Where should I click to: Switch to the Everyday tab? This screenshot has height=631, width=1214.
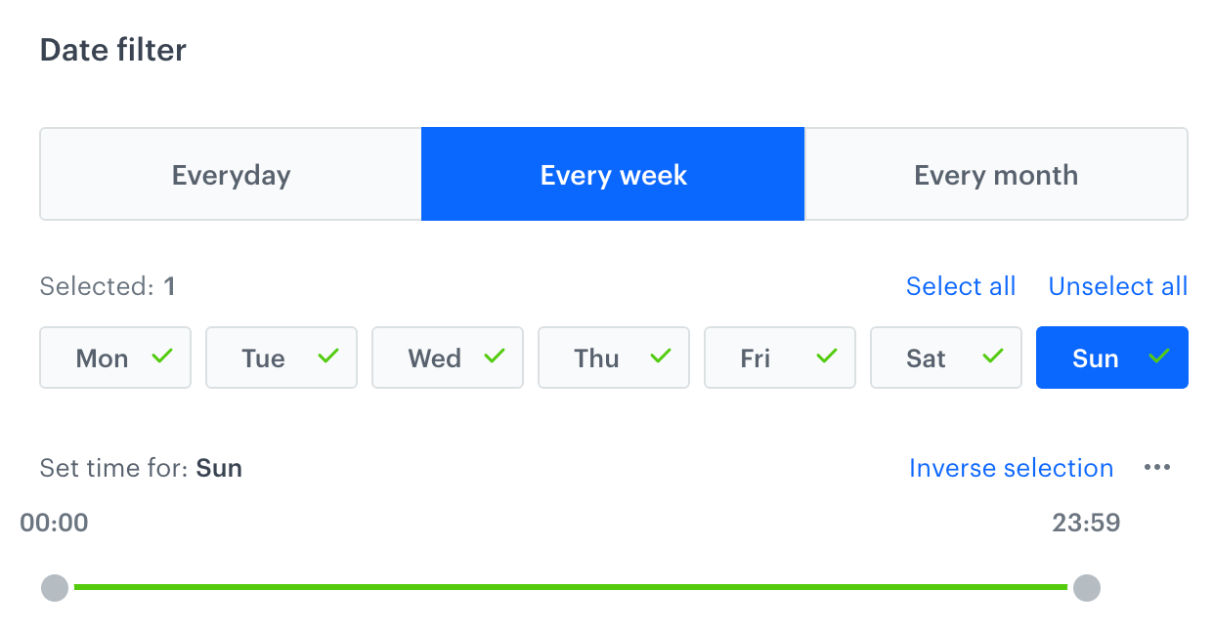pos(231,174)
